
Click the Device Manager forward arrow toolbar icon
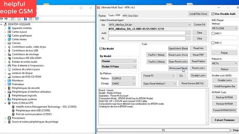coord(6,19)
